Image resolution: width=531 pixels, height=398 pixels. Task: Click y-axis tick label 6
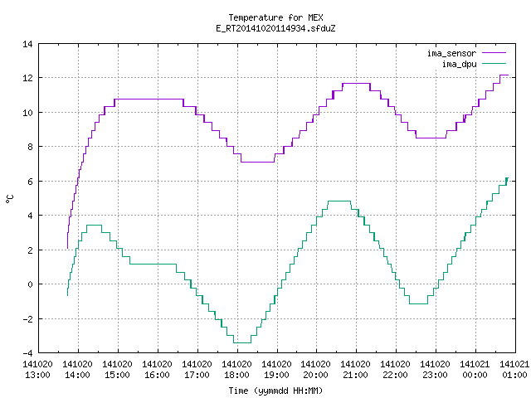(31, 182)
